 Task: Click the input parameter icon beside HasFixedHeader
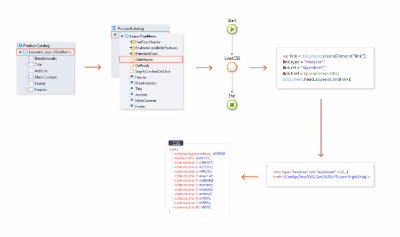pos(132,42)
